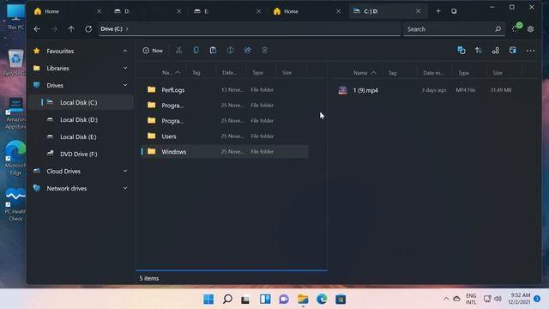Open the three-dot more options menu
The image size is (549, 309).
(530, 51)
